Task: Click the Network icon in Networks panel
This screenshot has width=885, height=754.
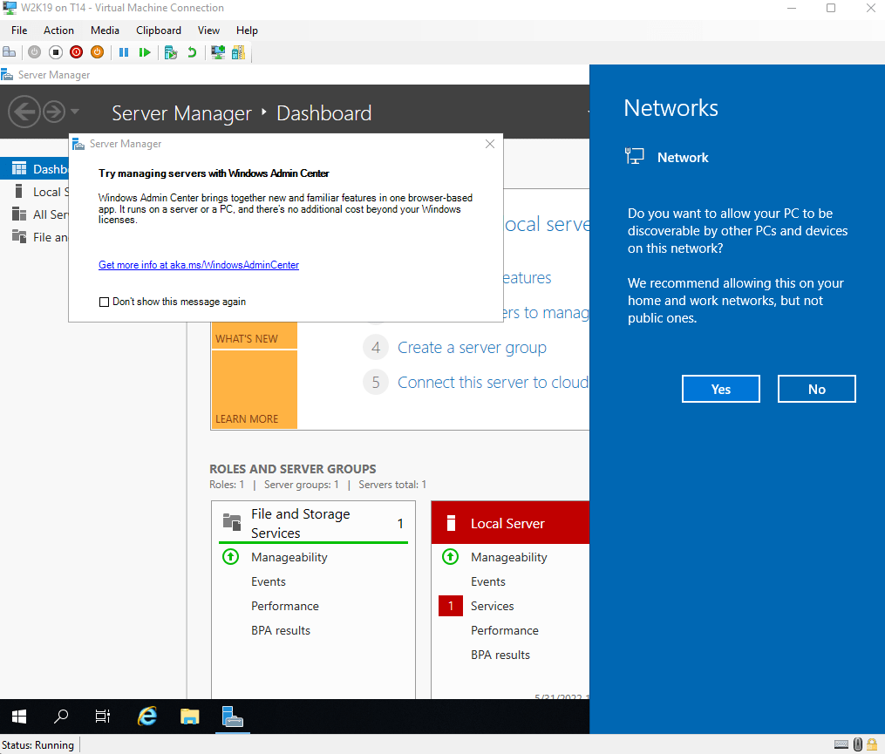Action: coord(635,156)
